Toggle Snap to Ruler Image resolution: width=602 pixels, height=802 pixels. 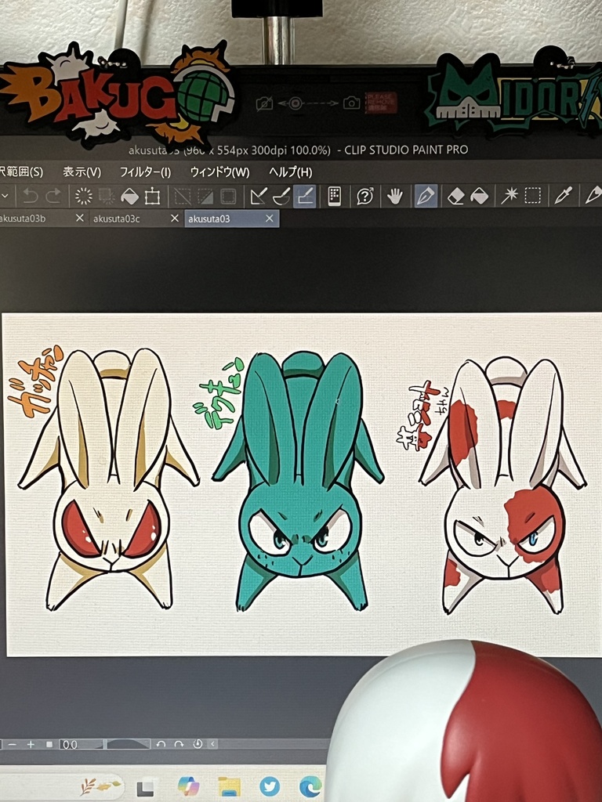point(258,197)
